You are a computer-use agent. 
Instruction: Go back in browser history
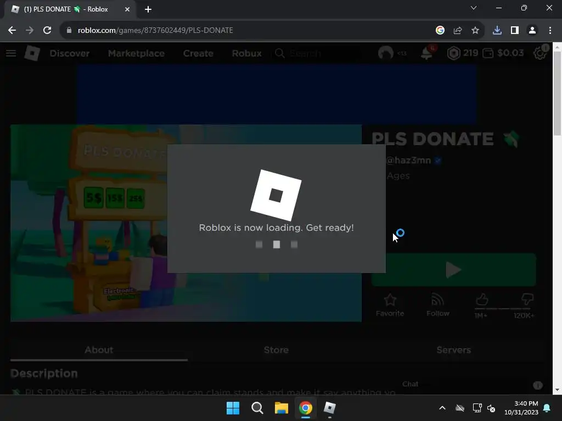click(12, 31)
